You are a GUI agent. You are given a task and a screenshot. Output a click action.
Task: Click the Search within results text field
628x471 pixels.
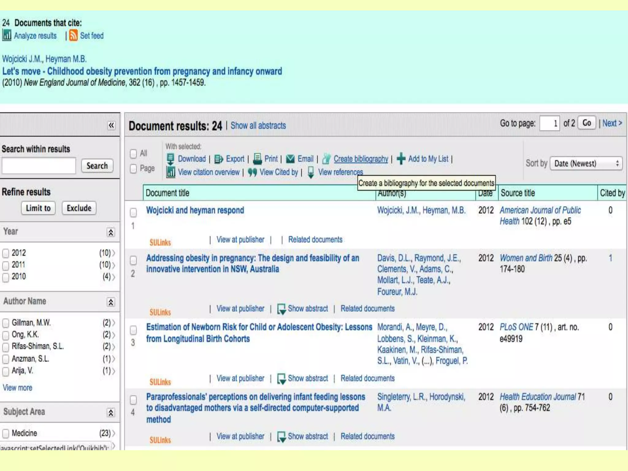(39, 166)
